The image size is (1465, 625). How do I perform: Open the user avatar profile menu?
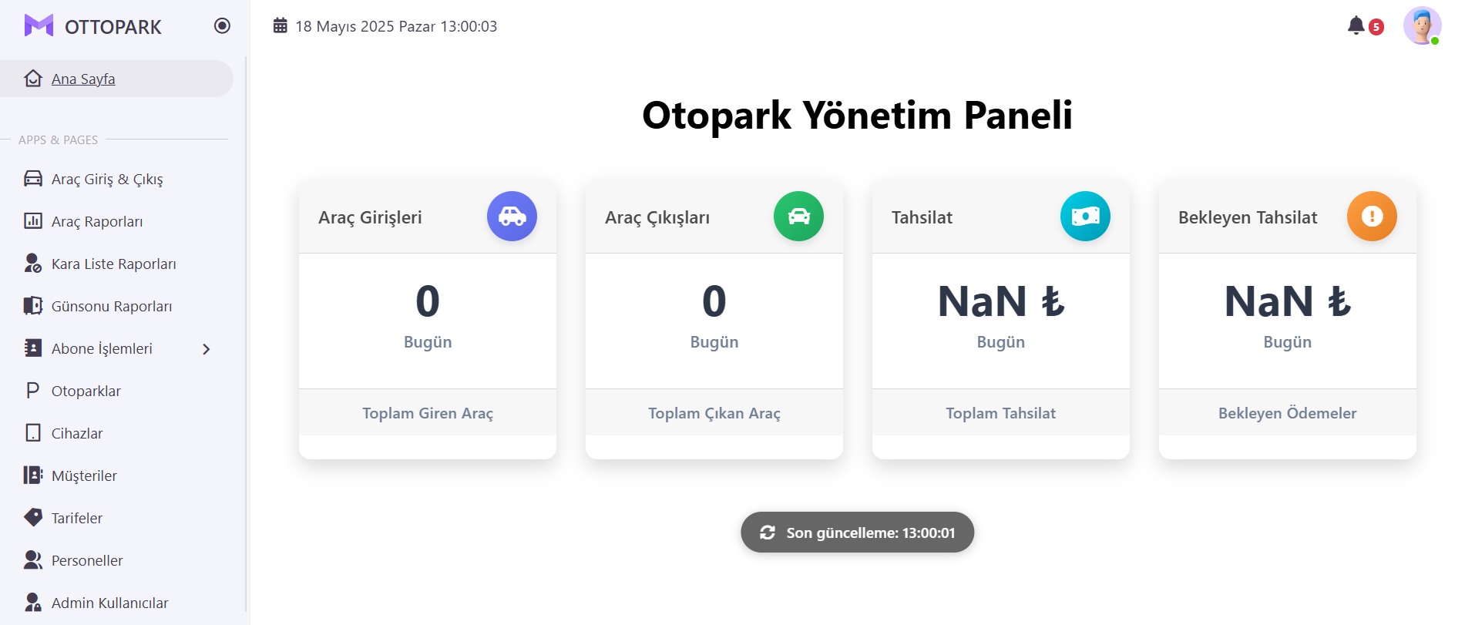1421,26
